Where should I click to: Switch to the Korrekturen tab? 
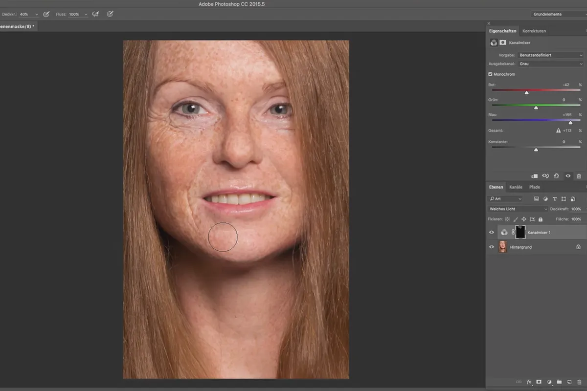534,31
